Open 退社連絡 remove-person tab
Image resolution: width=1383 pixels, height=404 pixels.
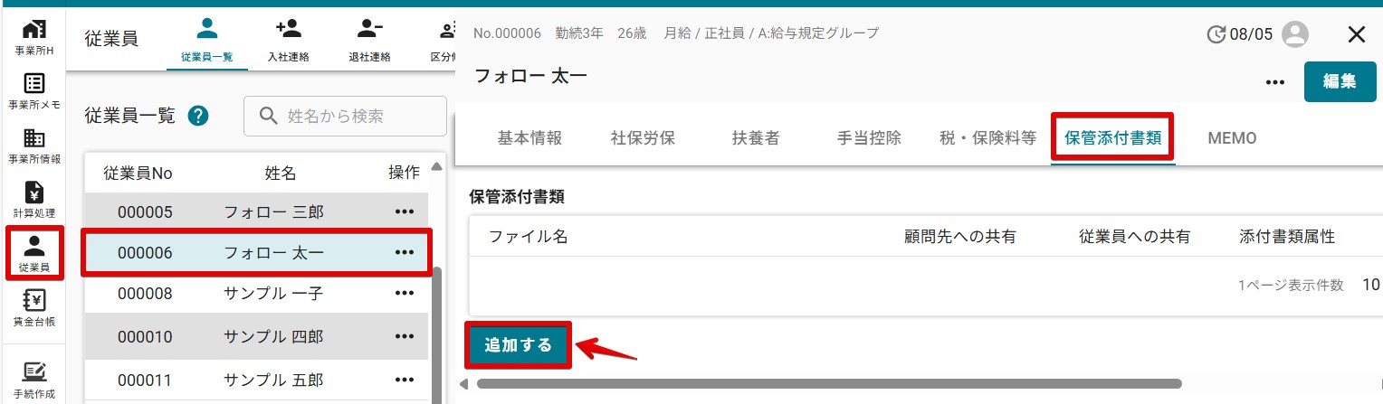coord(369,40)
